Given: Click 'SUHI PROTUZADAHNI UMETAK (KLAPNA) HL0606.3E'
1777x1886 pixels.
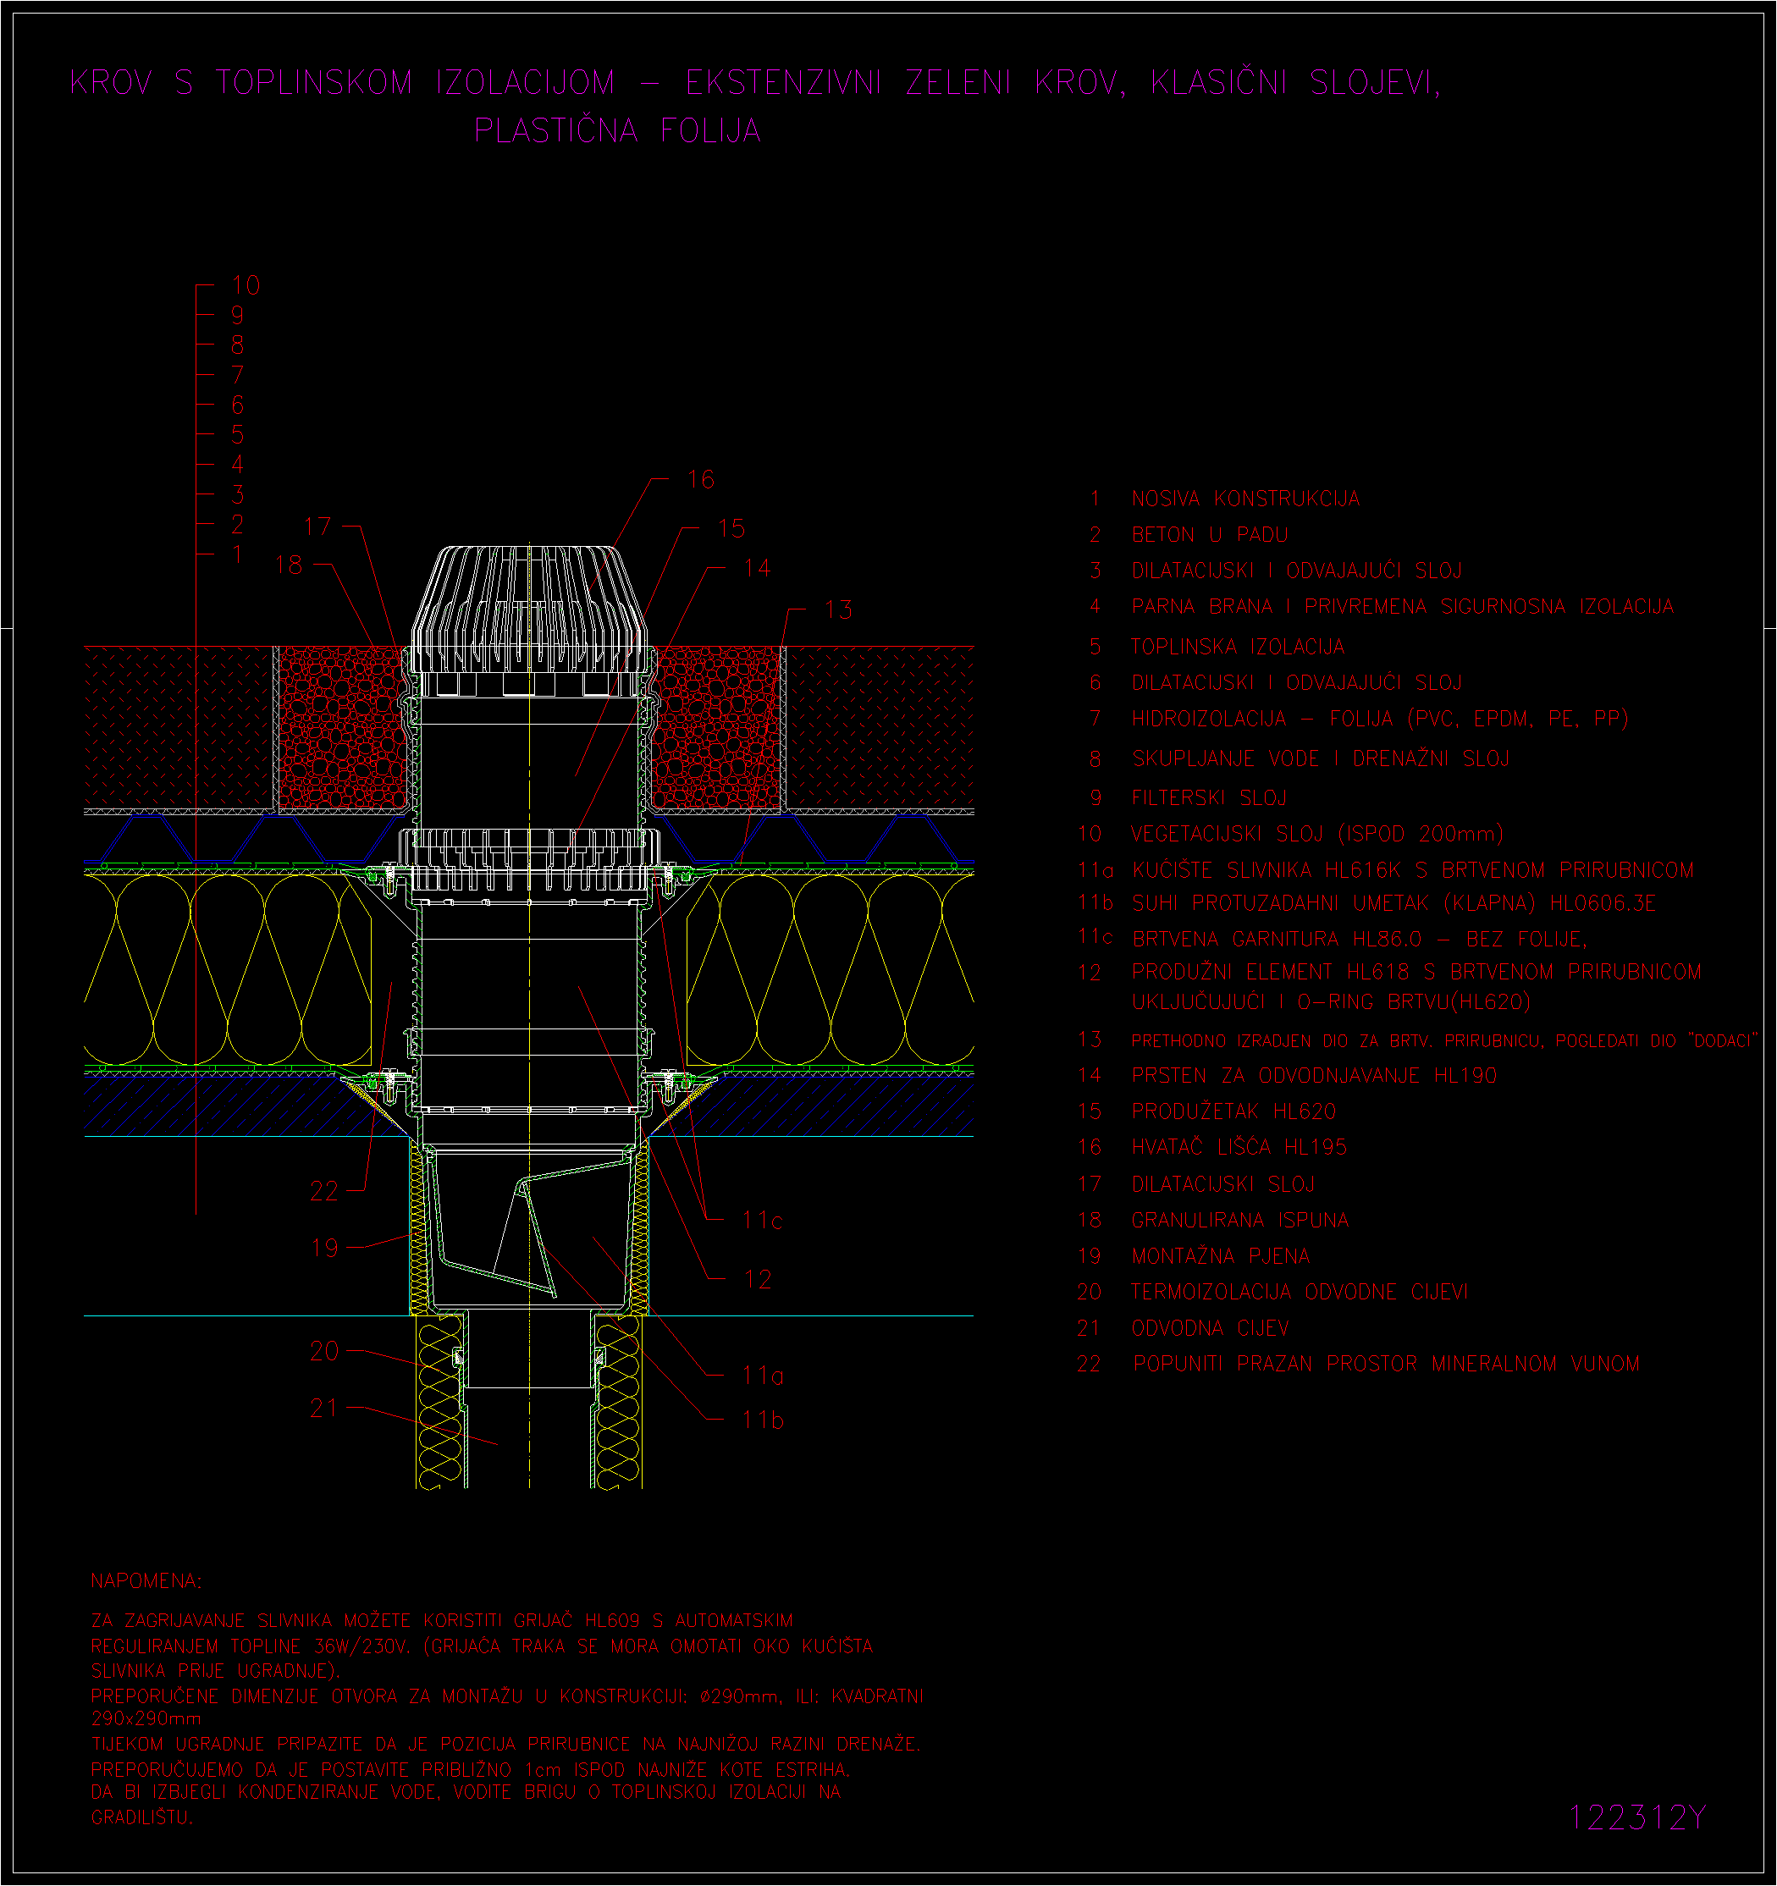Looking at the screenshot, I should 1393,903.
